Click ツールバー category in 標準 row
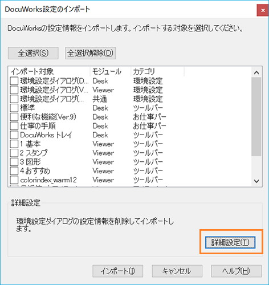The width and height of the screenshot is (269, 285). pyautogui.click(x=148, y=108)
